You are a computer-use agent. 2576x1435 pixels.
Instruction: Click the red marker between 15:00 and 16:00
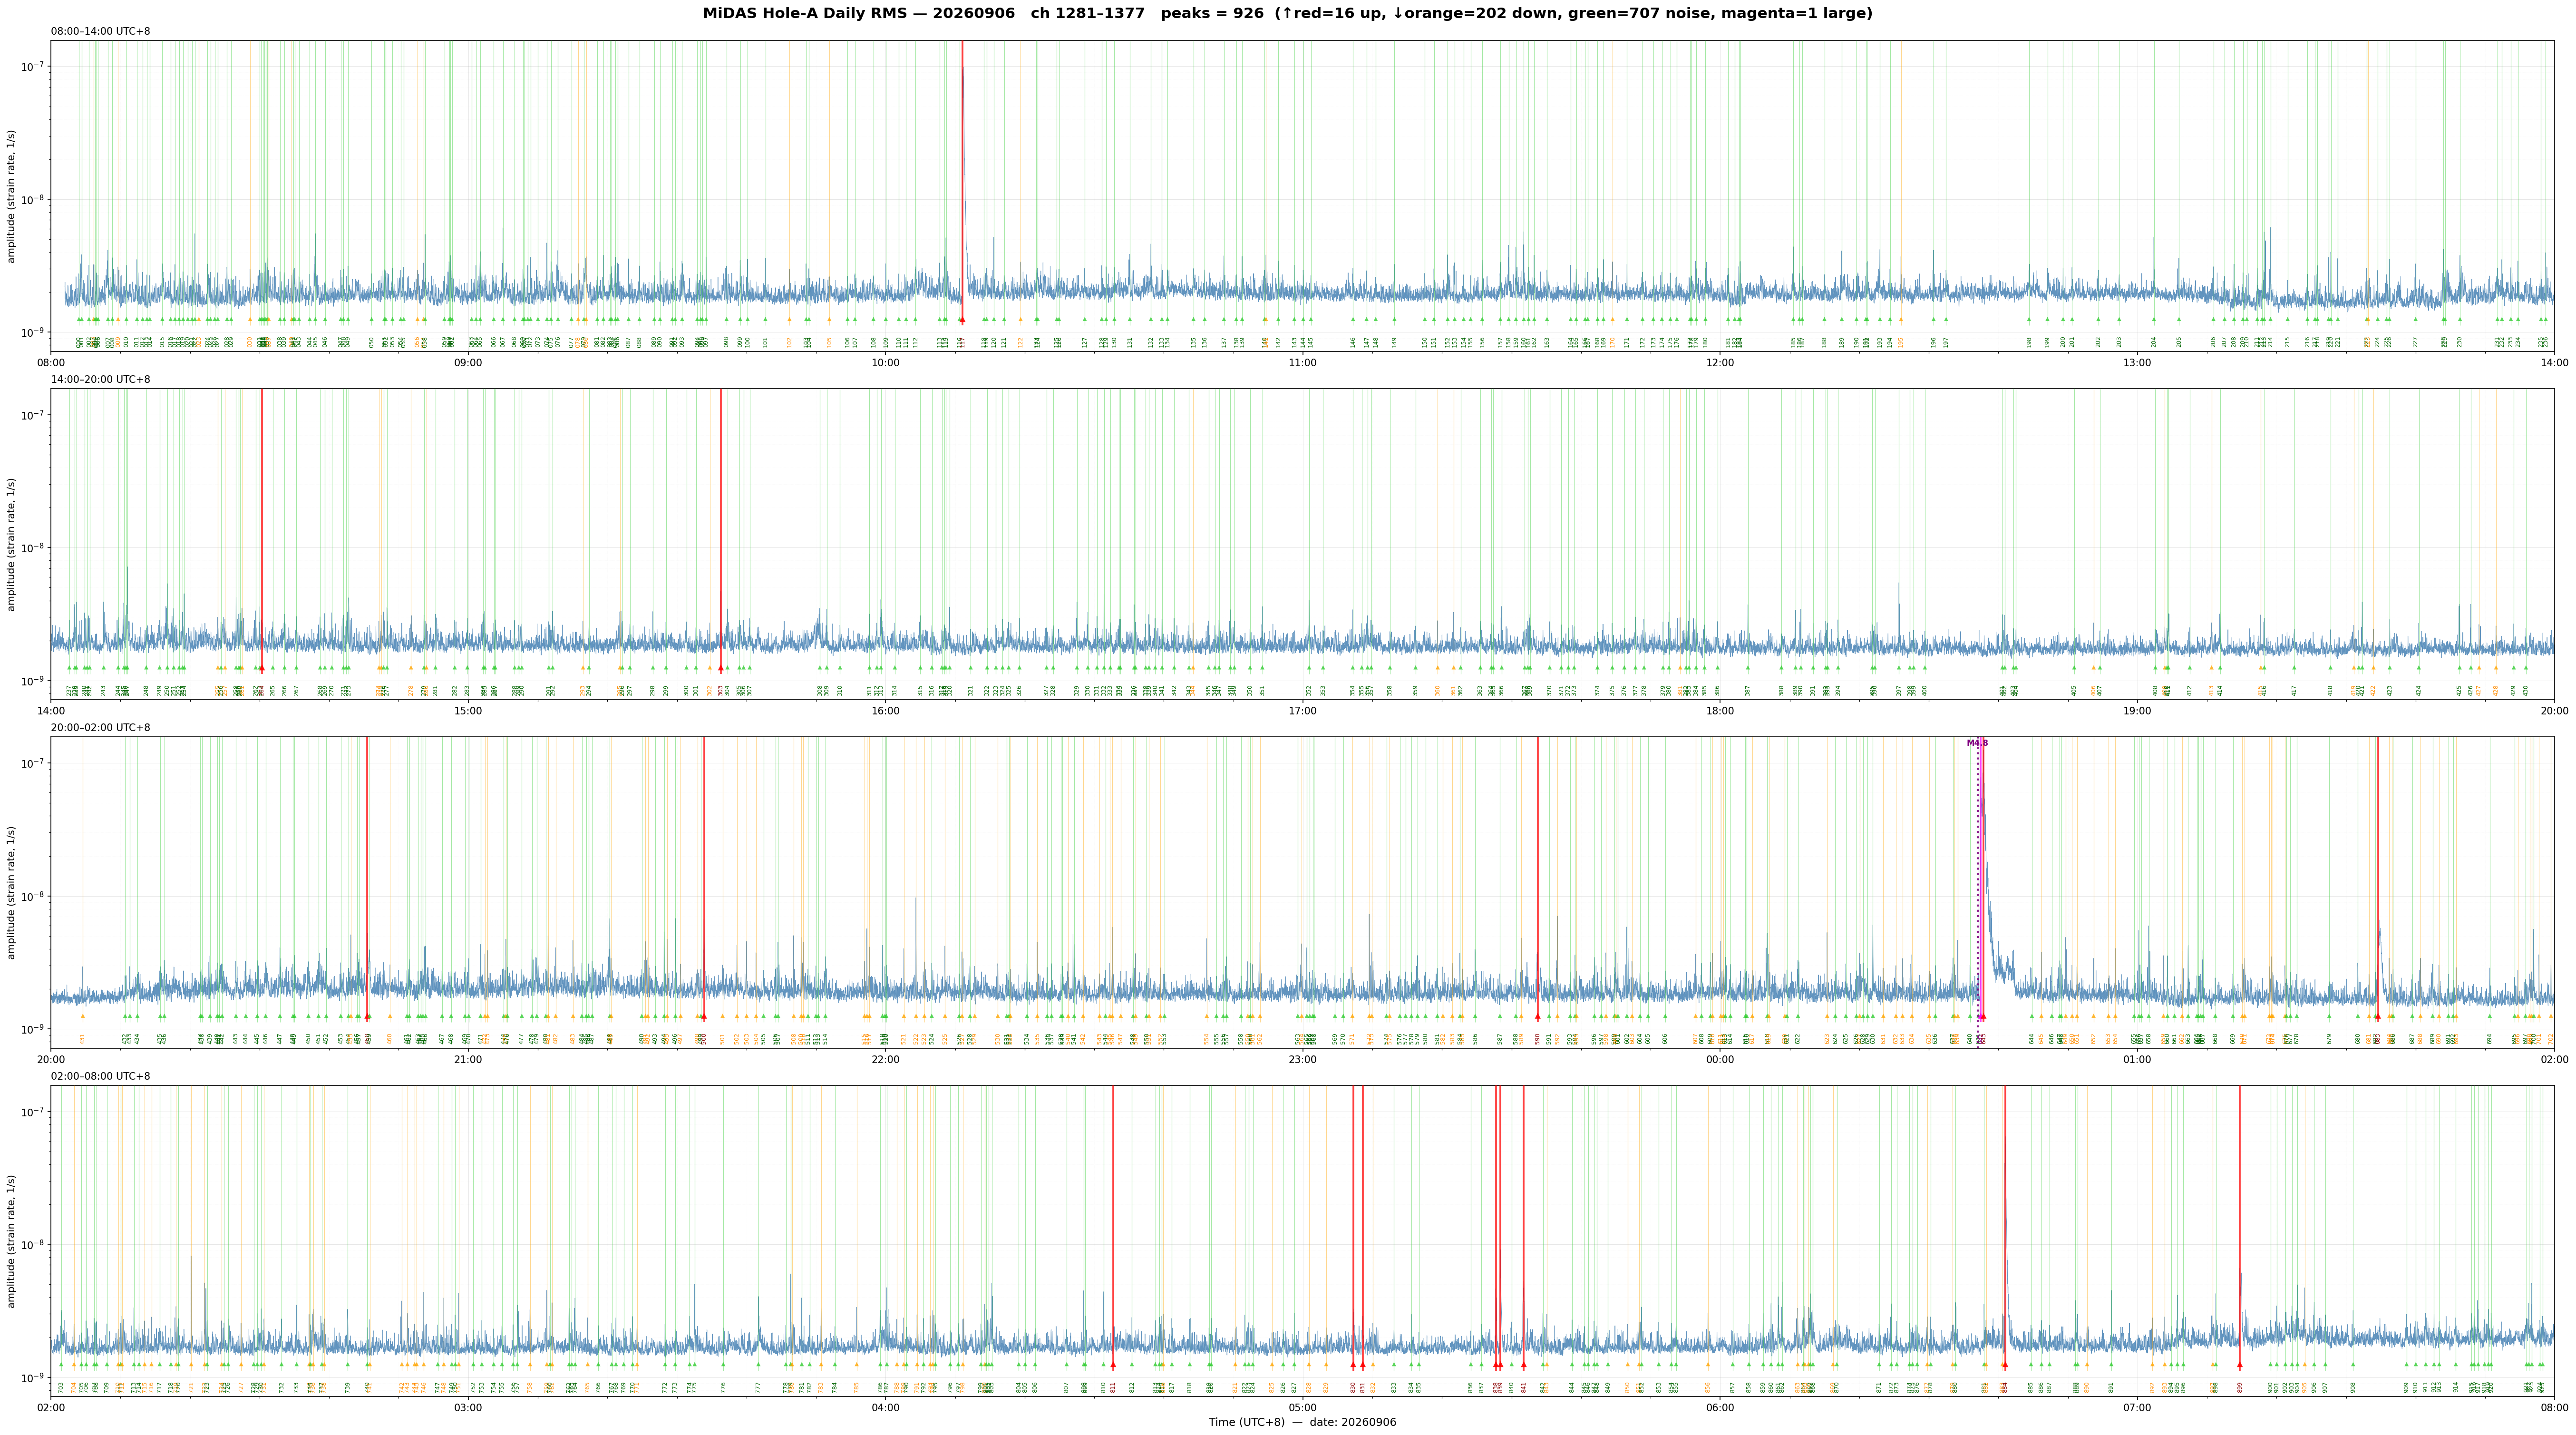(x=720, y=668)
